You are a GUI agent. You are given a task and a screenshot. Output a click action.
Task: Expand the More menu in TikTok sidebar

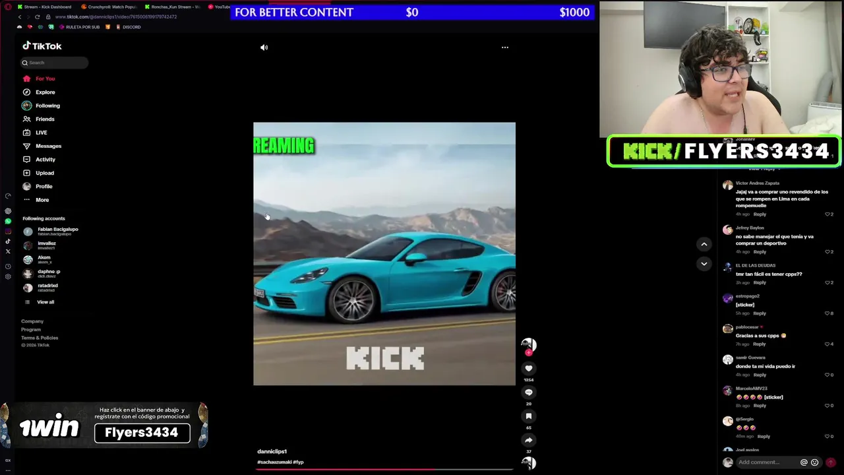click(36, 200)
